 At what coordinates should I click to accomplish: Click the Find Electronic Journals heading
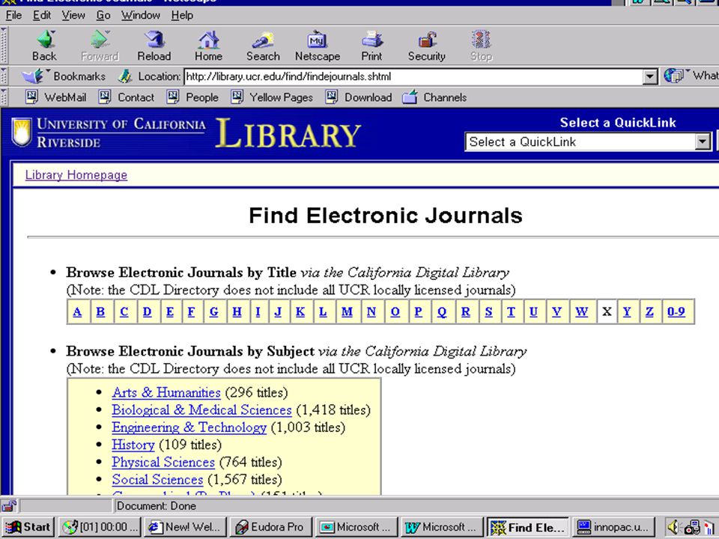click(x=385, y=216)
